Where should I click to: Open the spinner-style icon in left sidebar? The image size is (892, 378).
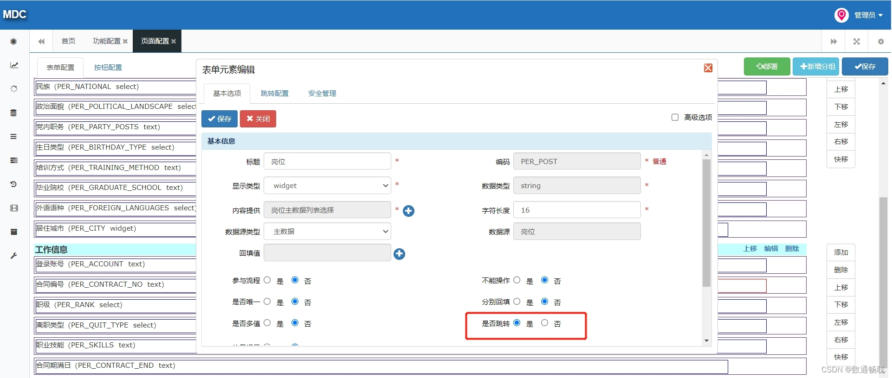(14, 88)
